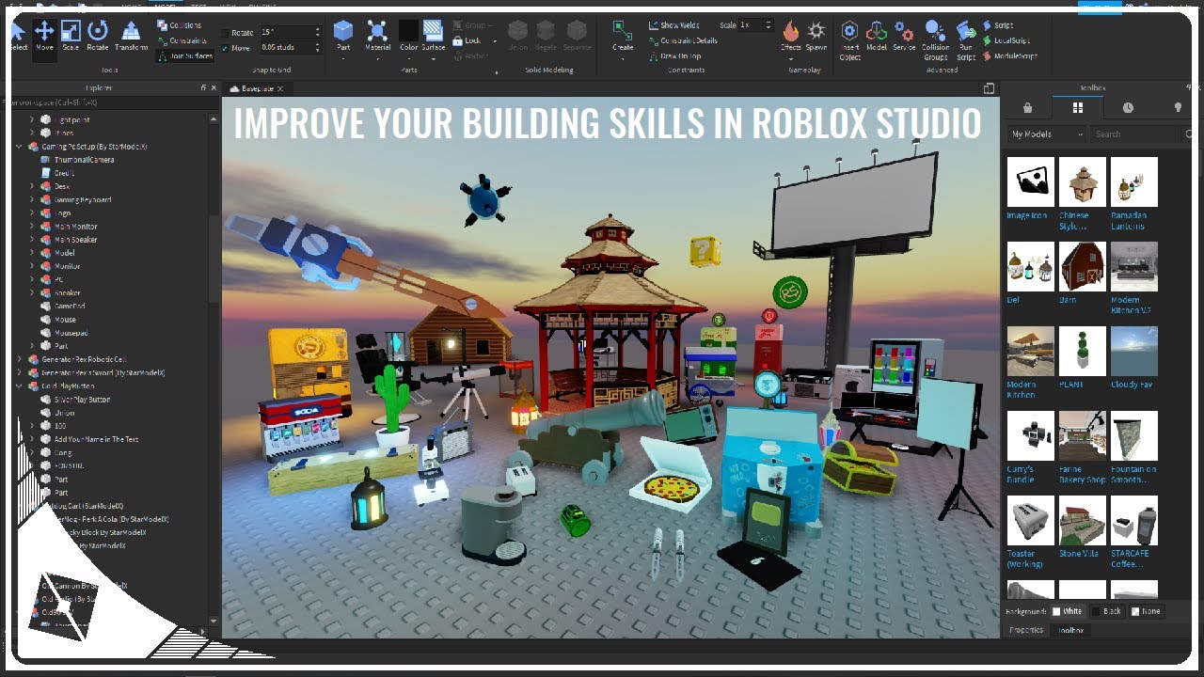The width and height of the screenshot is (1204, 677).
Task: Open the Toolbox Recent clock tab
Action: click(1128, 107)
